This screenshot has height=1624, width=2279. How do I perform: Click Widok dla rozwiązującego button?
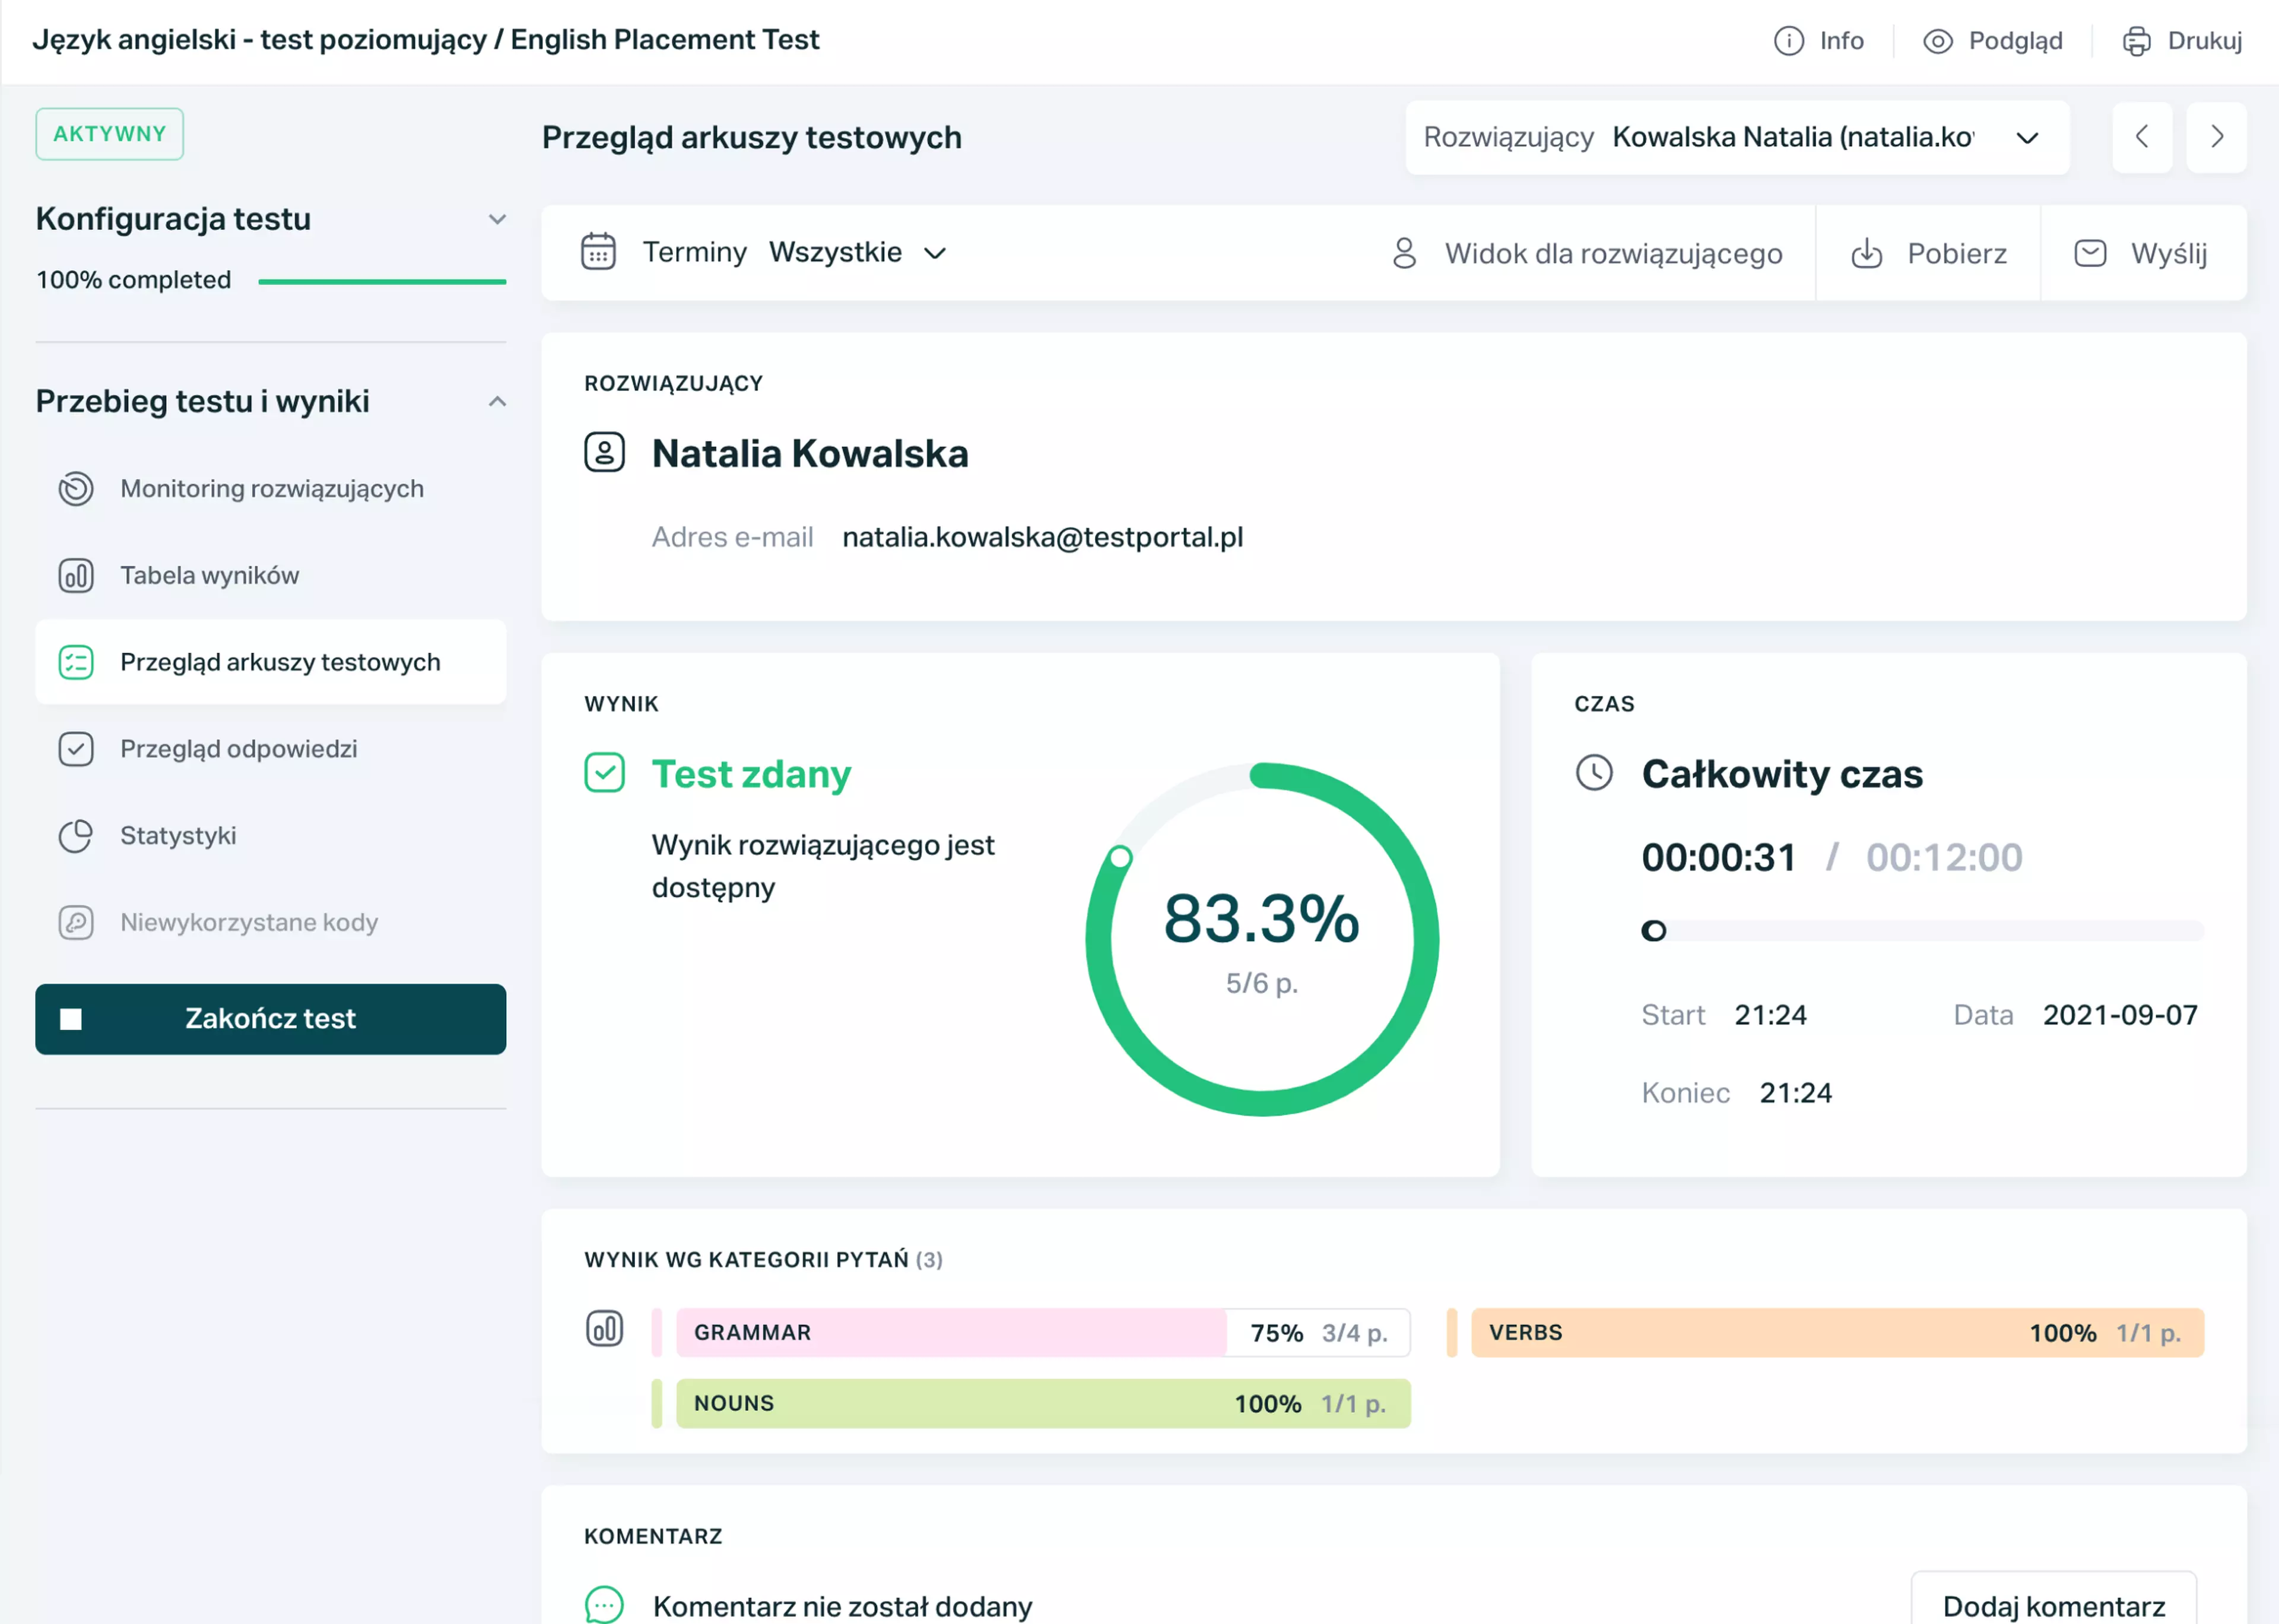[1587, 253]
